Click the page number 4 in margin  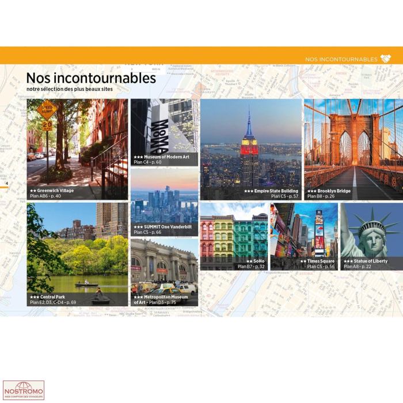(7, 183)
